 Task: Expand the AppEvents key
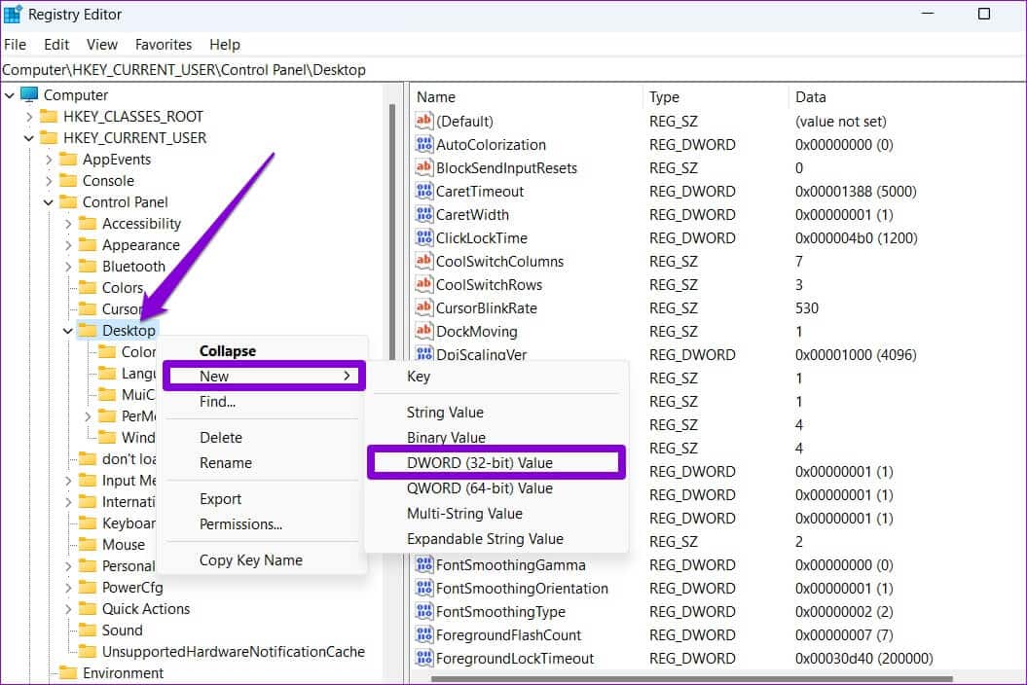[x=49, y=160]
